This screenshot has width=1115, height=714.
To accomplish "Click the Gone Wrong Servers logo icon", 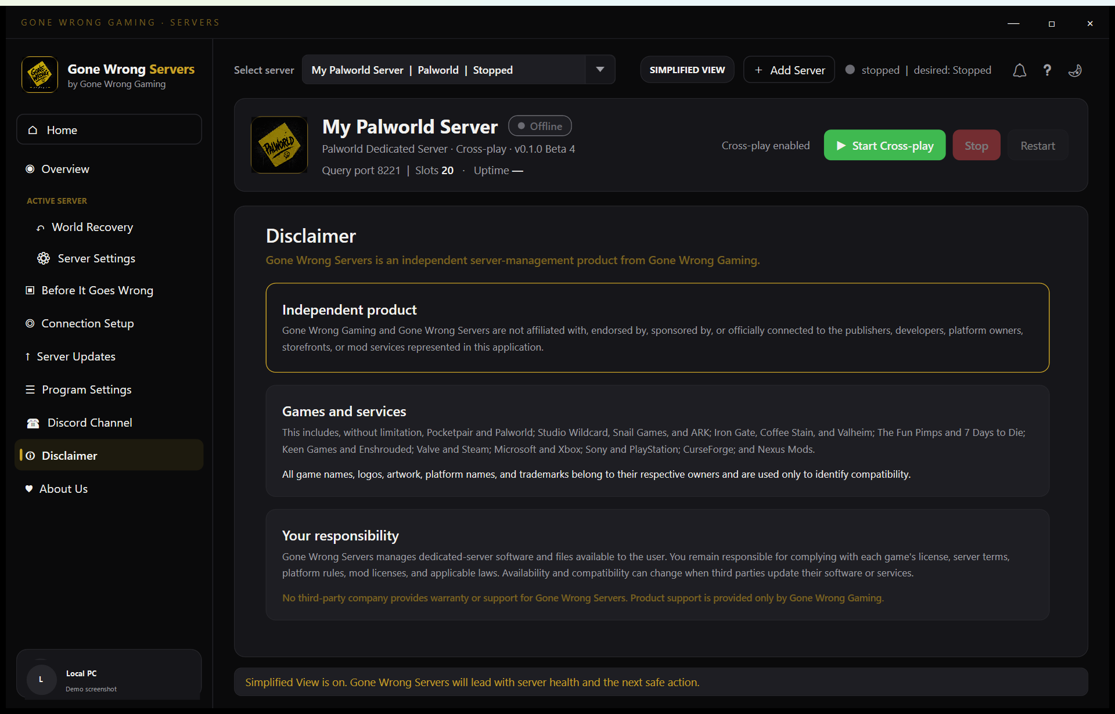I will 39,75.
